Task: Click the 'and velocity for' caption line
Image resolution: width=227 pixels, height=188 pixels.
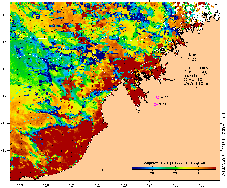Action: (195, 76)
